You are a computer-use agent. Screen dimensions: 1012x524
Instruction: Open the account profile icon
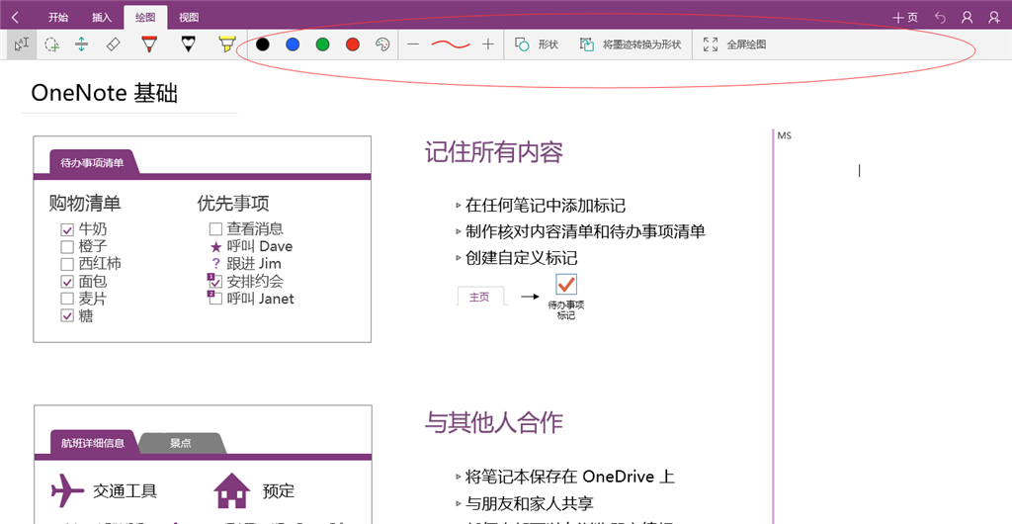[967, 18]
